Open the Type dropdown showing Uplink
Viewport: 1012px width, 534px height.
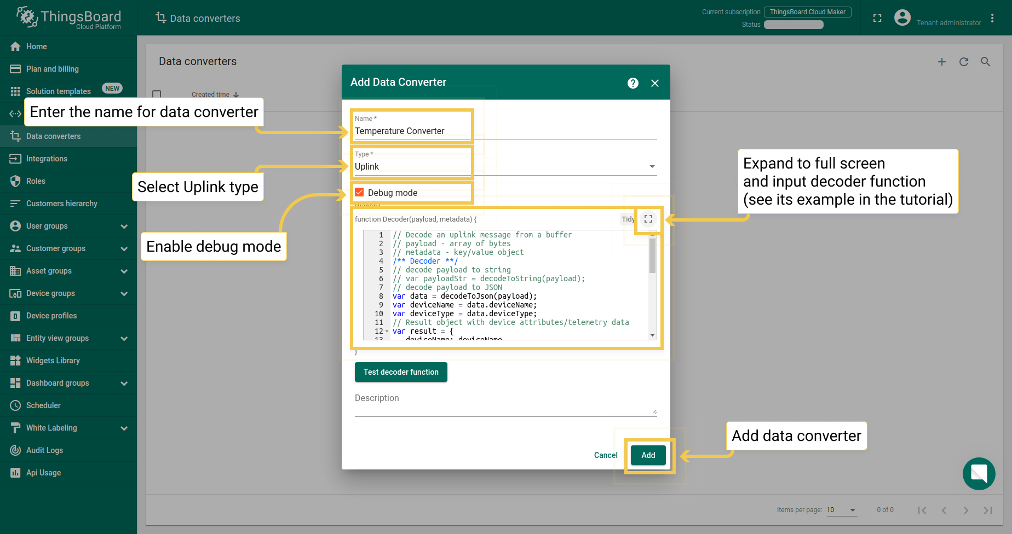point(505,166)
